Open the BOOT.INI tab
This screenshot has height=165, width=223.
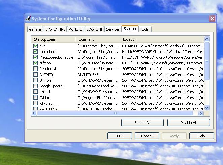click(94, 29)
